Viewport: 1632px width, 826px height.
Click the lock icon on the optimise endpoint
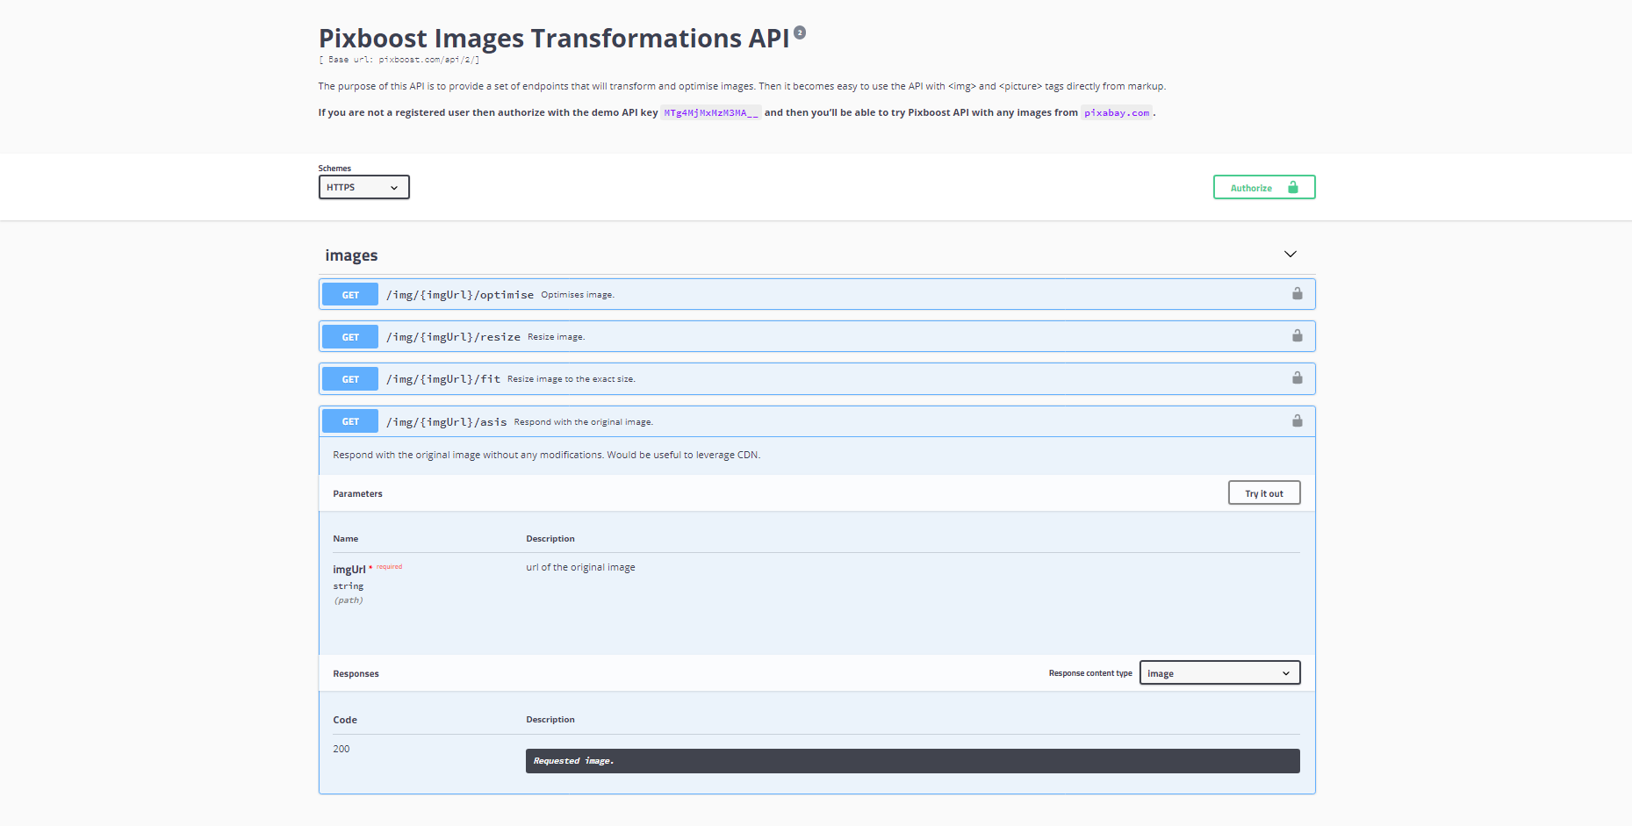[1297, 294]
